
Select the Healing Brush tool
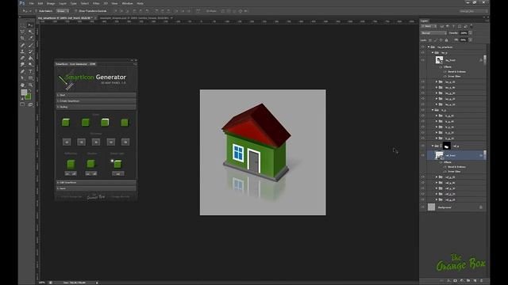[x=22, y=45]
